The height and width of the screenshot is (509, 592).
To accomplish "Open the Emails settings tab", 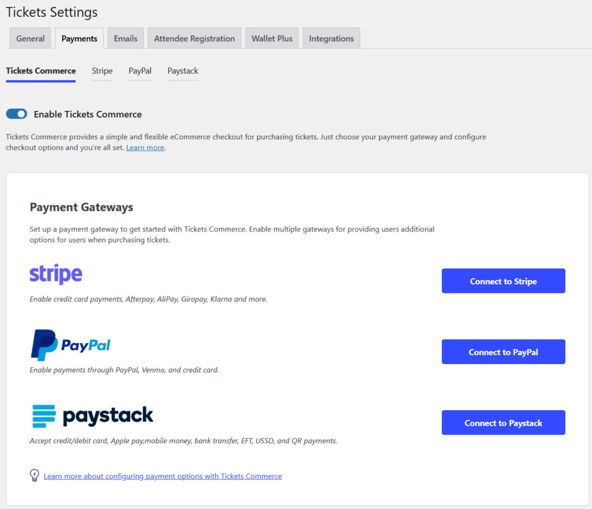I will pyautogui.click(x=125, y=38).
